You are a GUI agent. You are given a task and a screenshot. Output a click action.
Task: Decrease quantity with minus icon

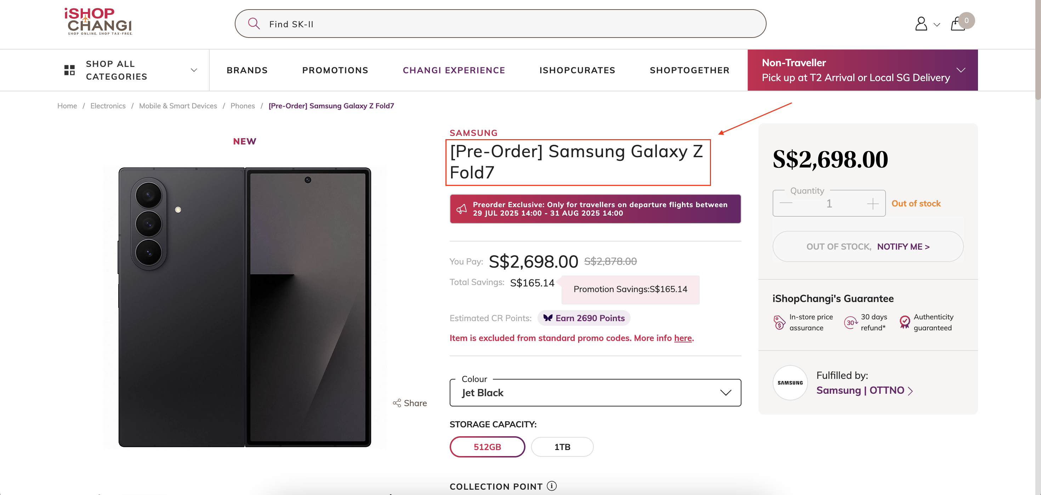(786, 204)
